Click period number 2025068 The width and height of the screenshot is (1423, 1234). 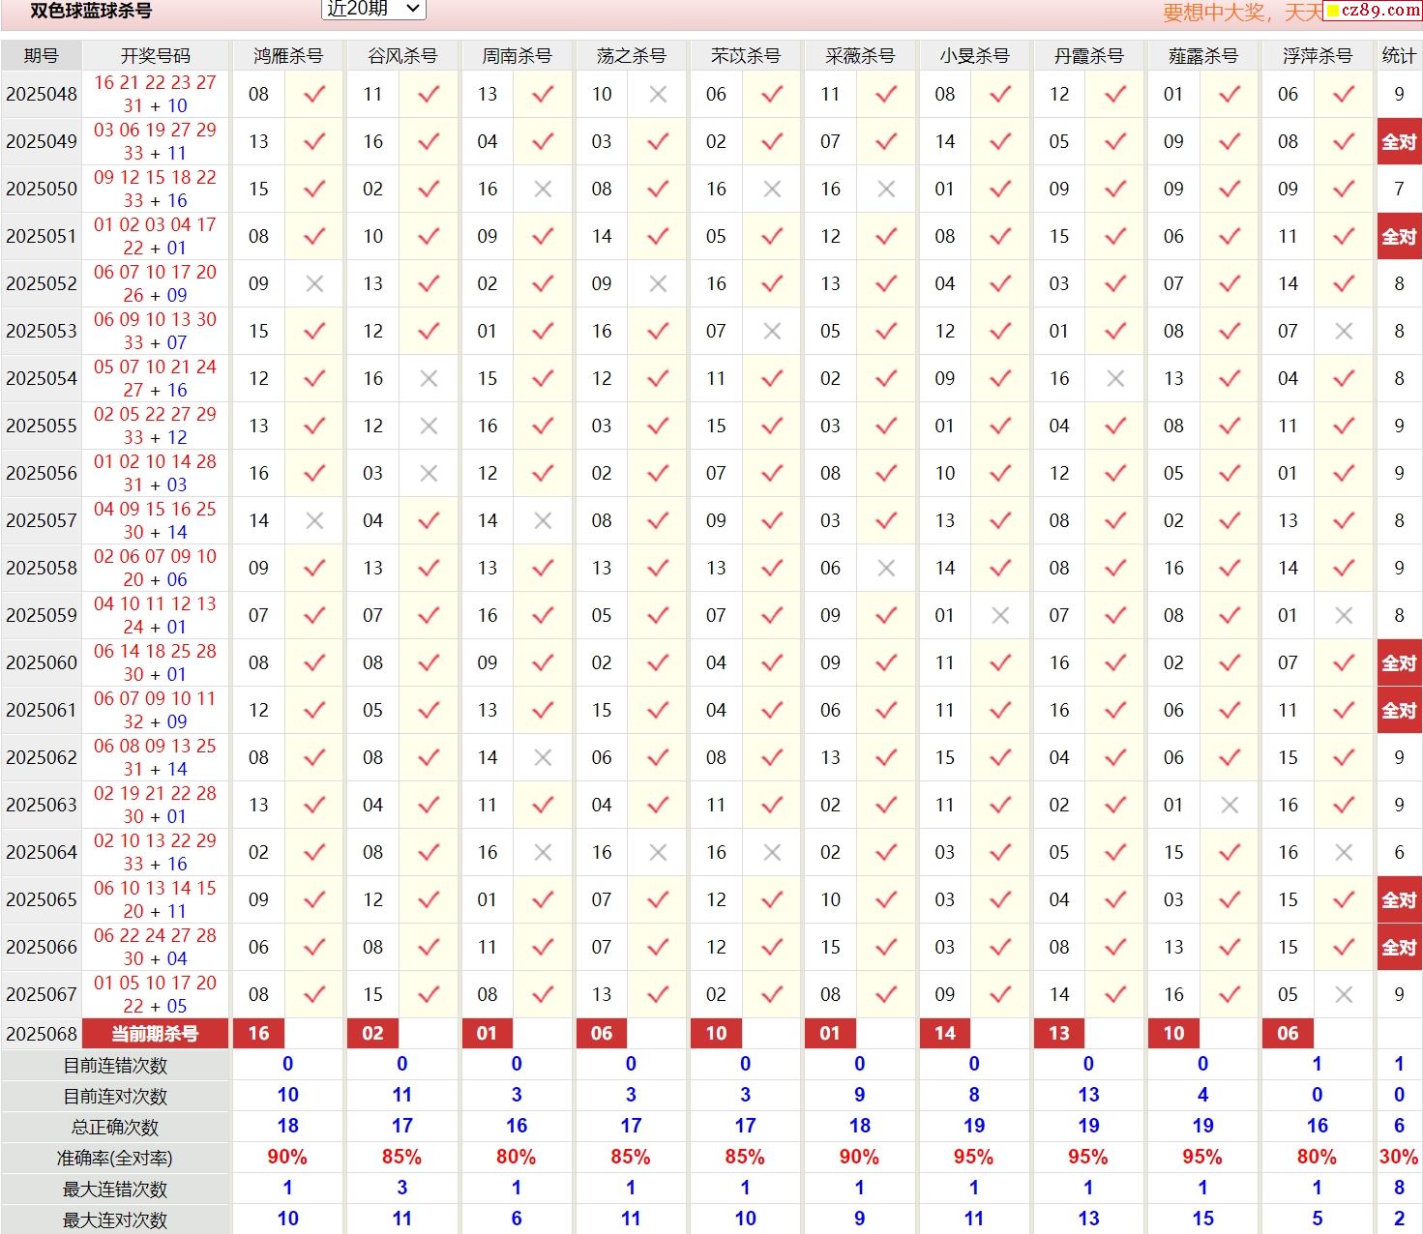pyautogui.click(x=41, y=1034)
